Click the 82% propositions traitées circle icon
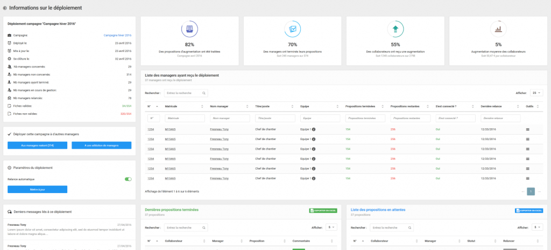 pos(190,30)
